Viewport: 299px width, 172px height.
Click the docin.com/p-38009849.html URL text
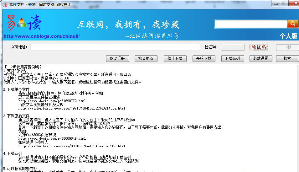pos(52,138)
